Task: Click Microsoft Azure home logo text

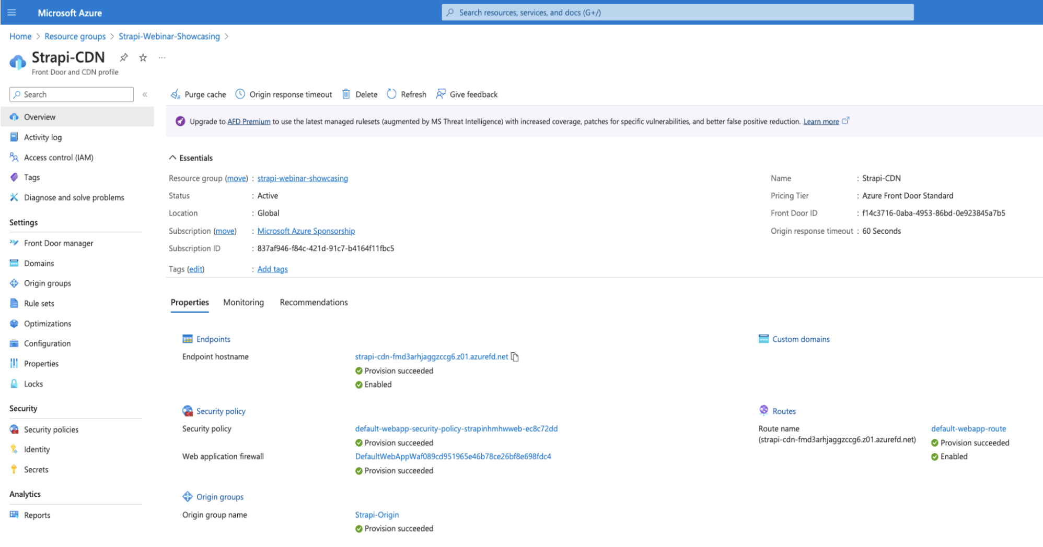Action: tap(69, 13)
